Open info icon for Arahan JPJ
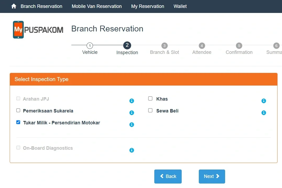Image resolution: width=282 pixels, height=188 pixels. click(132, 101)
